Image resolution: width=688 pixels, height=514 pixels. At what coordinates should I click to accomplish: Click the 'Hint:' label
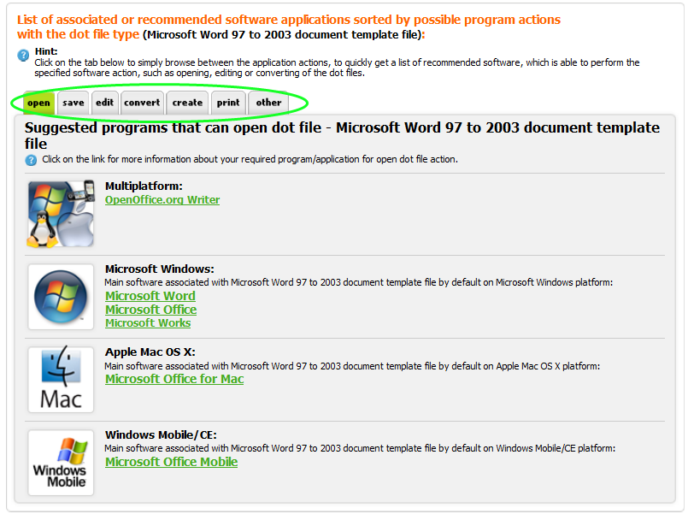pyautogui.click(x=46, y=51)
